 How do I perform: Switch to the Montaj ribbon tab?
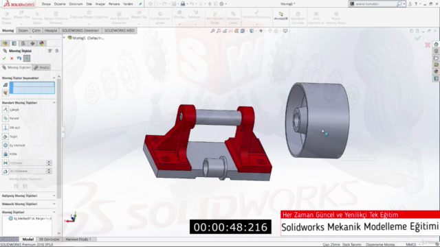pos(8,30)
